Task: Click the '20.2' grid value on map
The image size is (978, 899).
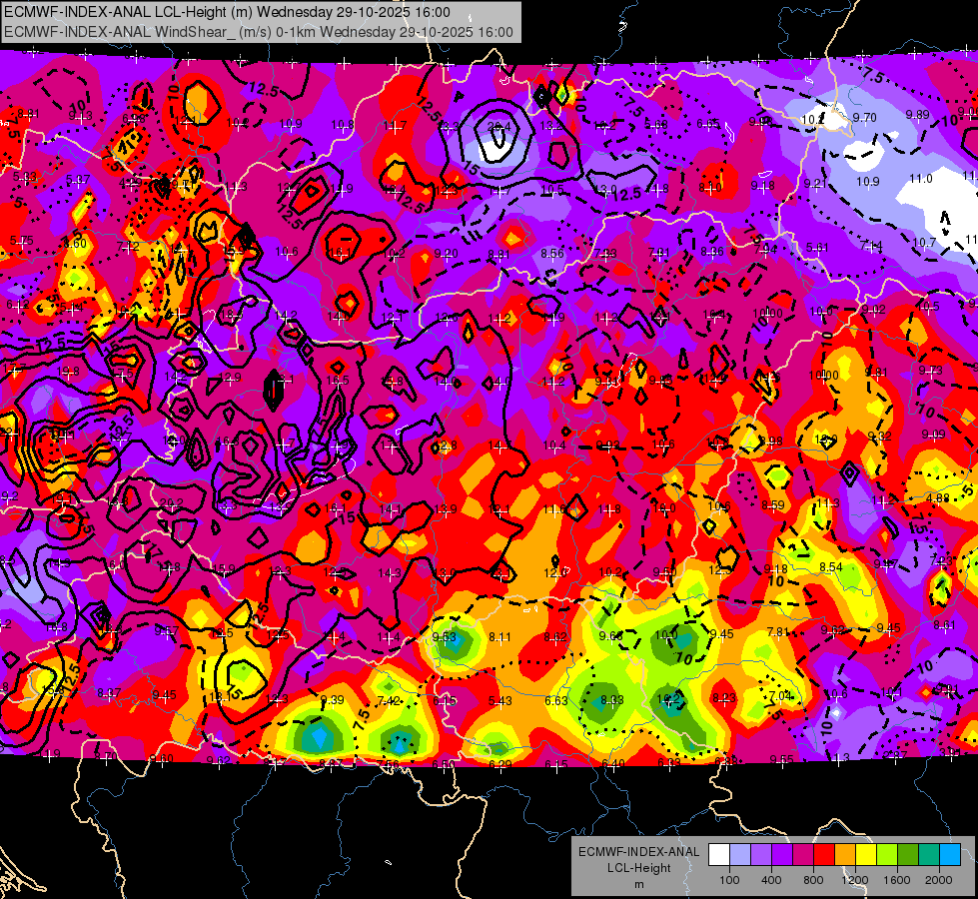Action: pyautogui.click(x=172, y=502)
